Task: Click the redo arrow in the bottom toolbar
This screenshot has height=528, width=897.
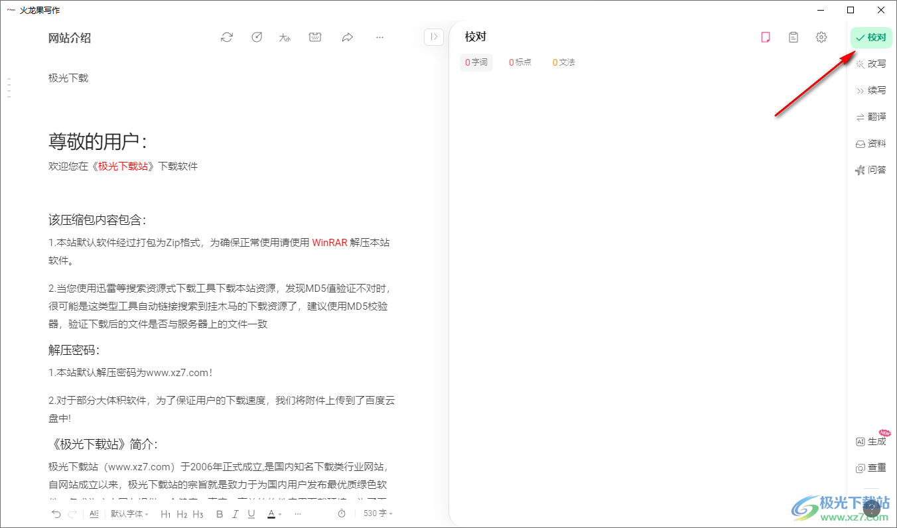Action: pyautogui.click(x=72, y=513)
